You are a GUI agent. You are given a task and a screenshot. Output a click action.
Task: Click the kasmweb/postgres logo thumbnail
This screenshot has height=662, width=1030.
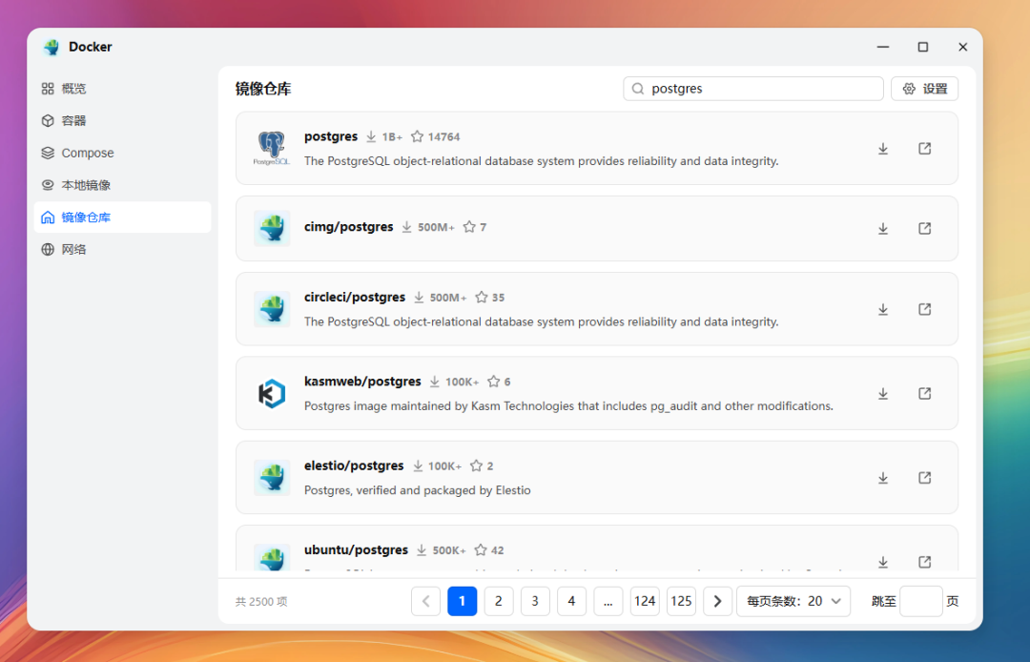point(272,394)
